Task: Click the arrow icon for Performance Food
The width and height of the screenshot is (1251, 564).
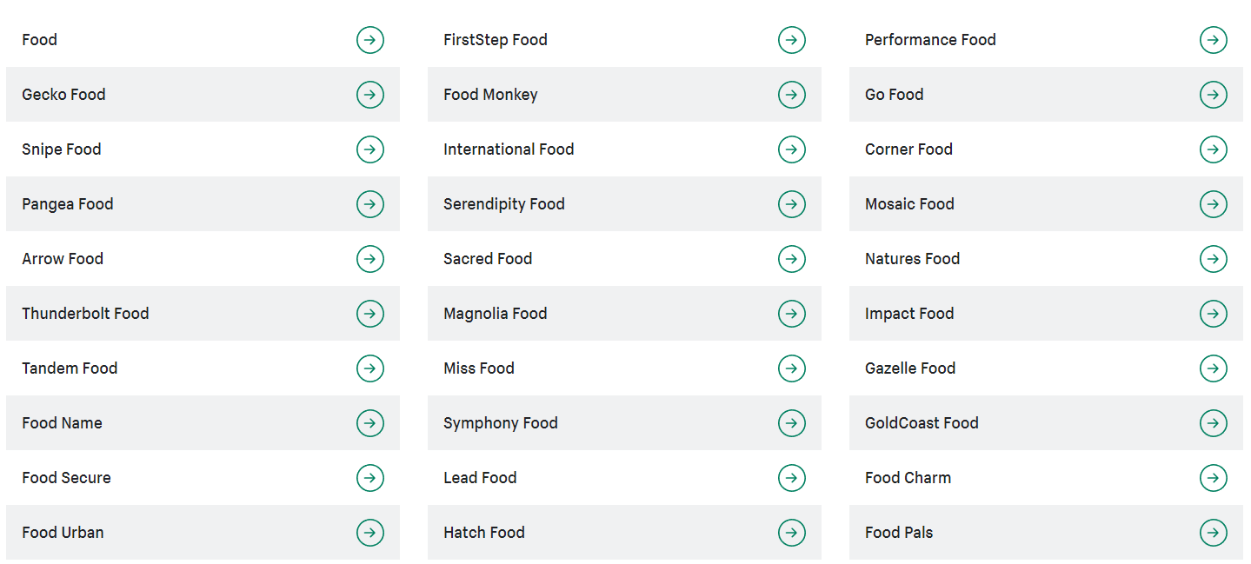Action: 1214,40
